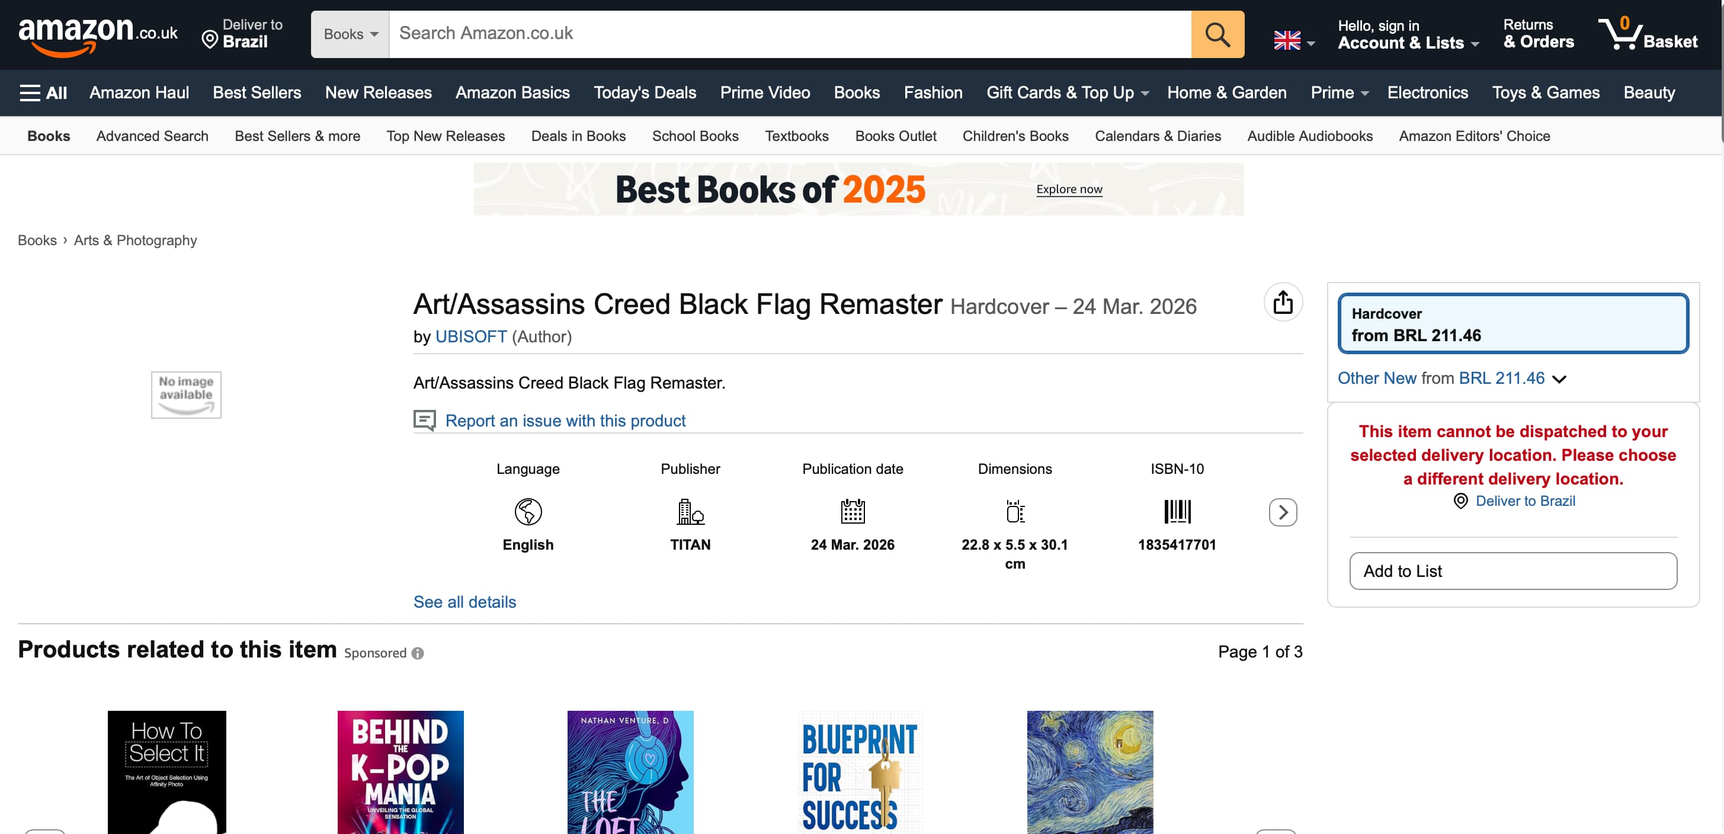Image resolution: width=1724 pixels, height=834 pixels.
Task: Click See all details link
Action: 464,602
